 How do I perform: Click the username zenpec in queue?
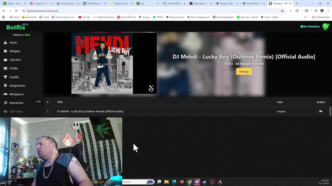[281, 111]
